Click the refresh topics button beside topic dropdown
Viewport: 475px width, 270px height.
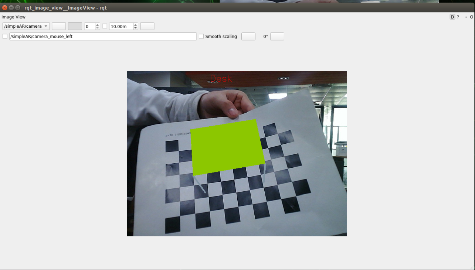pos(59,26)
